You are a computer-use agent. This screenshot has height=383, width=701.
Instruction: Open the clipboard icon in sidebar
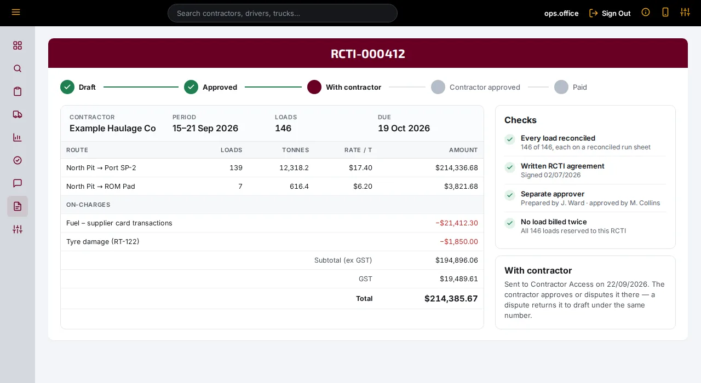point(18,91)
